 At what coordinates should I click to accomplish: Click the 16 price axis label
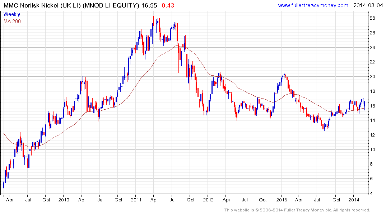[372, 106]
